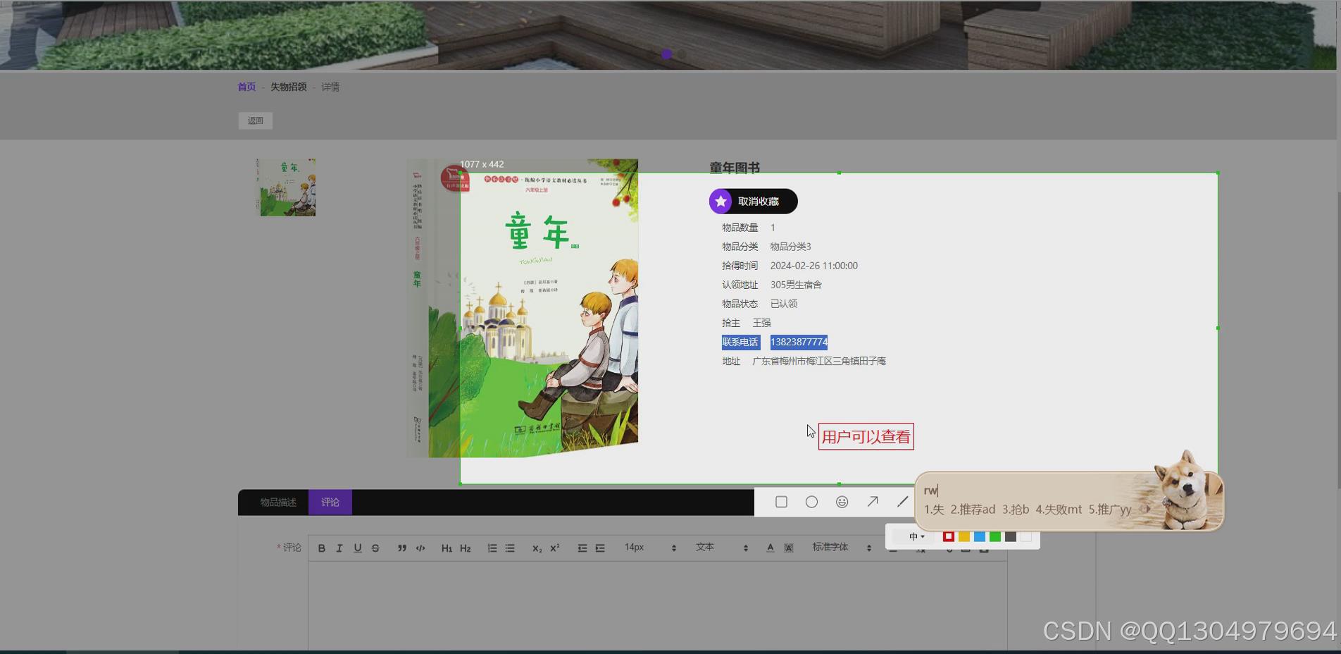Click the 童年 book thumbnail
Viewport: 1341px width, 654px height.
click(286, 187)
